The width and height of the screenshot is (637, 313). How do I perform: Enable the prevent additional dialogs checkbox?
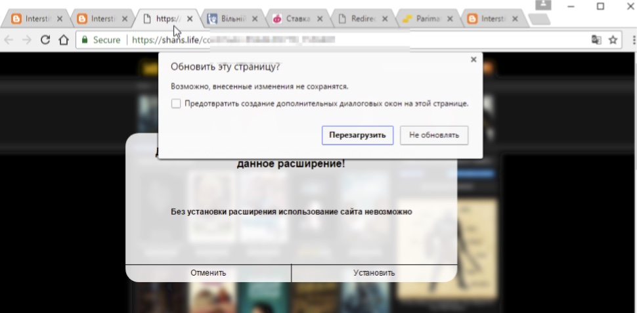click(175, 103)
